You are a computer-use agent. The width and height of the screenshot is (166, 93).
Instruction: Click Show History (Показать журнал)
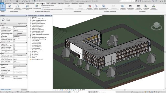(x=96, y=7)
